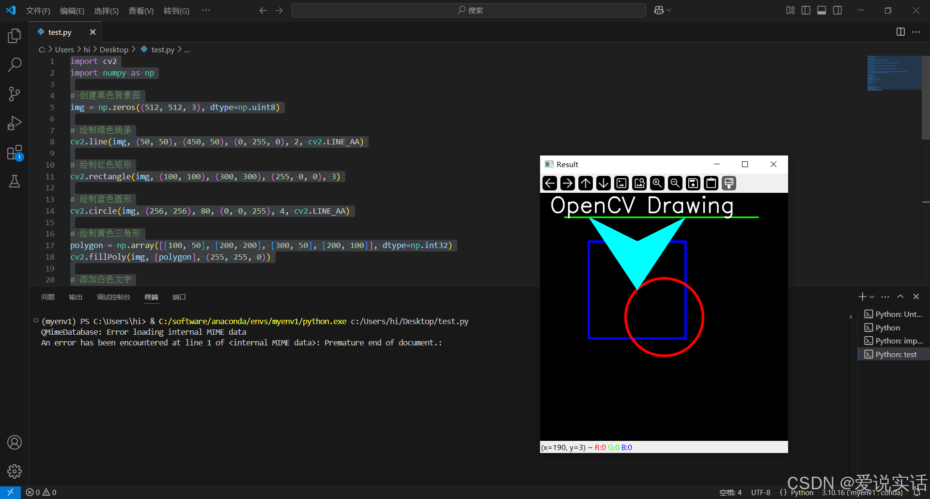Open the Explorer sidebar
930x499 pixels.
click(x=15, y=35)
